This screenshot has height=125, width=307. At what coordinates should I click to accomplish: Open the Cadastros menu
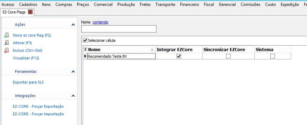28,4
